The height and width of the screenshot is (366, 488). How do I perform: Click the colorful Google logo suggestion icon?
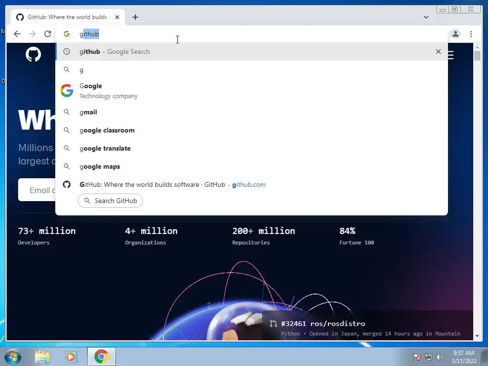(x=67, y=91)
